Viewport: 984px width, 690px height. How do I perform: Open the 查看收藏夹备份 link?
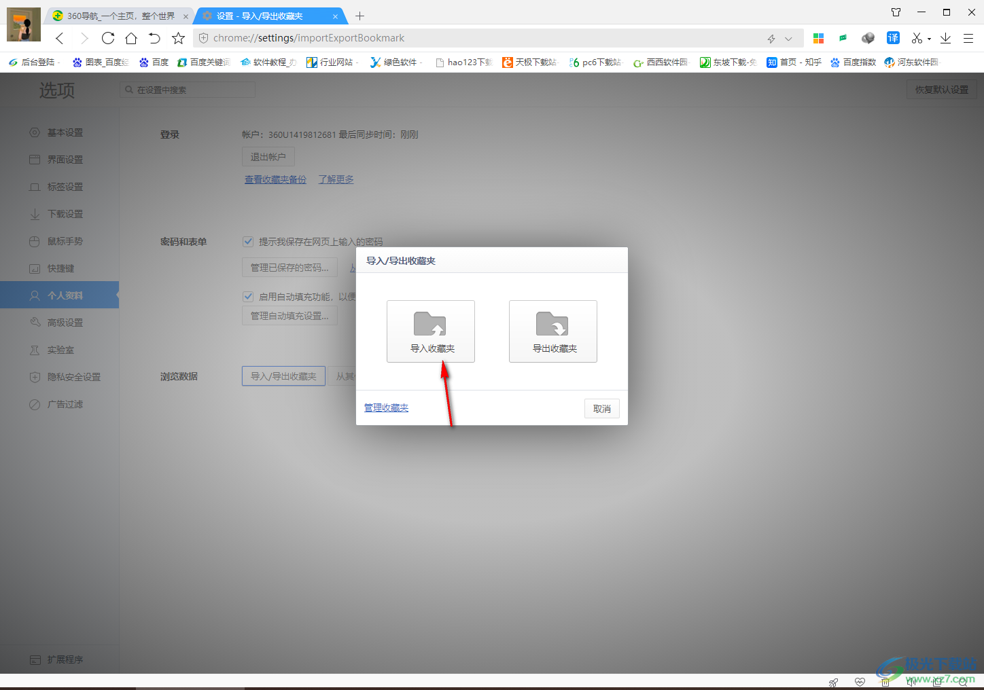[275, 179]
